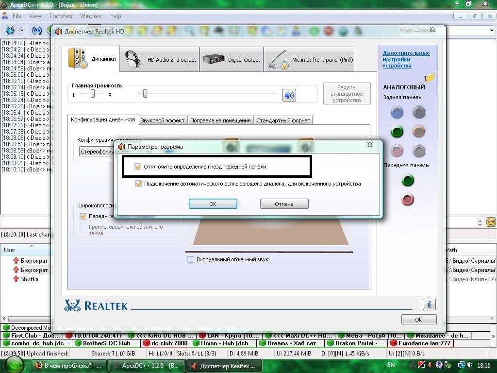497x373 pixels.
Task: Switch to BrotherS DC Hub tab
Action: (x=107, y=343)
